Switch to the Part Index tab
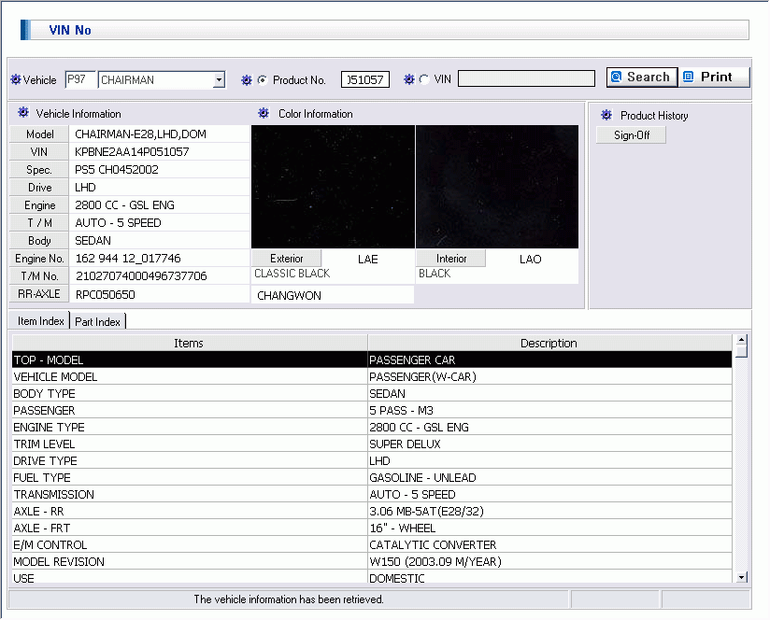Screen dimensions: 770x620 (98, 321)
